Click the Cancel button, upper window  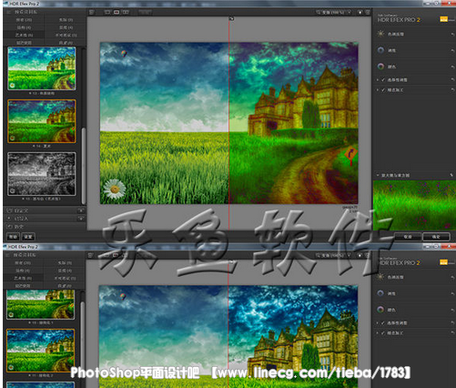[x=408, y=237]
